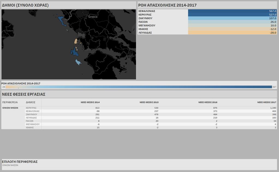This screenshot has width=279, height=172.
Task: Click the ΙΘΑΚΗΣ bar showing -12.0
Action: [x=232, y=29]
